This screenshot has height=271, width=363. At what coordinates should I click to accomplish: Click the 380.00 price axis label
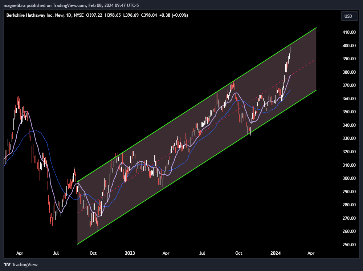click(349, 72)
